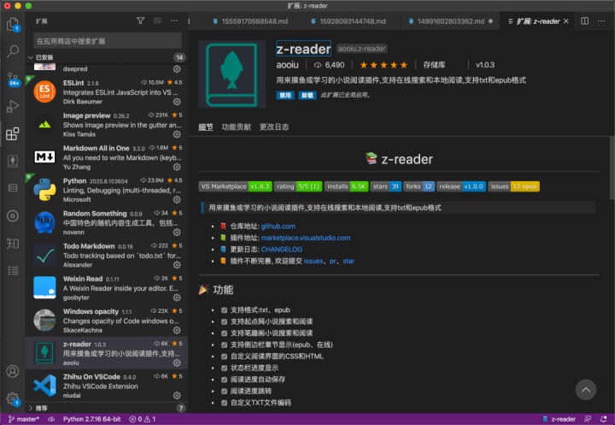615x425 pixels.
Task: Toggle the 自定义阅读界面的CSS和HTML checkbox
Action: (224, 357)
